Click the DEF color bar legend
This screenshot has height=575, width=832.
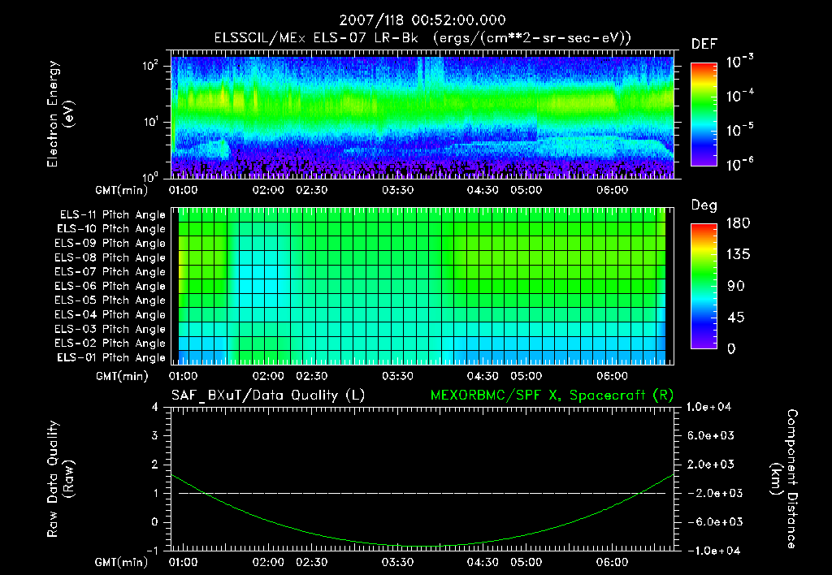[704, 114]
